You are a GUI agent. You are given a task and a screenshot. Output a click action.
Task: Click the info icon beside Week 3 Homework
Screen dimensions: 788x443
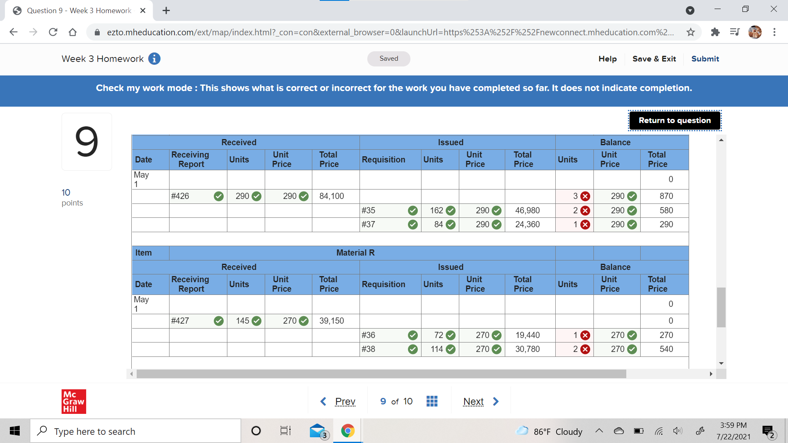coord(154,59)
